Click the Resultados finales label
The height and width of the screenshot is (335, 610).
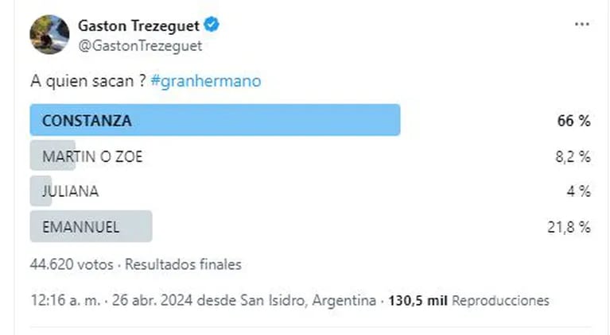(183, 264)
